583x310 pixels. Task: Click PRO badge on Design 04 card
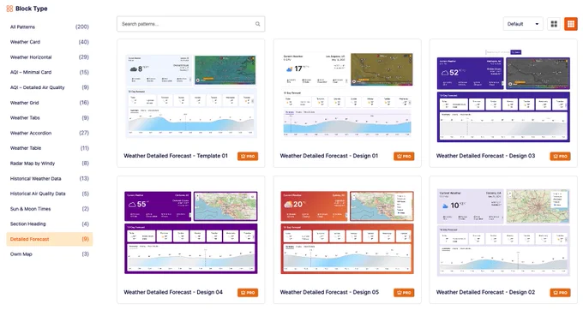[x=248, y=293]
